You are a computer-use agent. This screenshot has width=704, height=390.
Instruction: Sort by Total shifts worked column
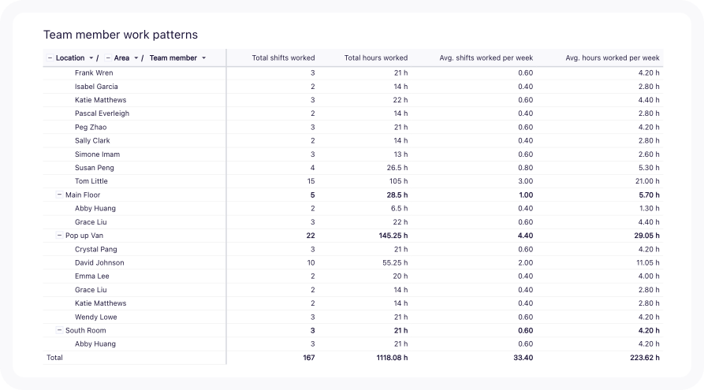tap(283, 58)
